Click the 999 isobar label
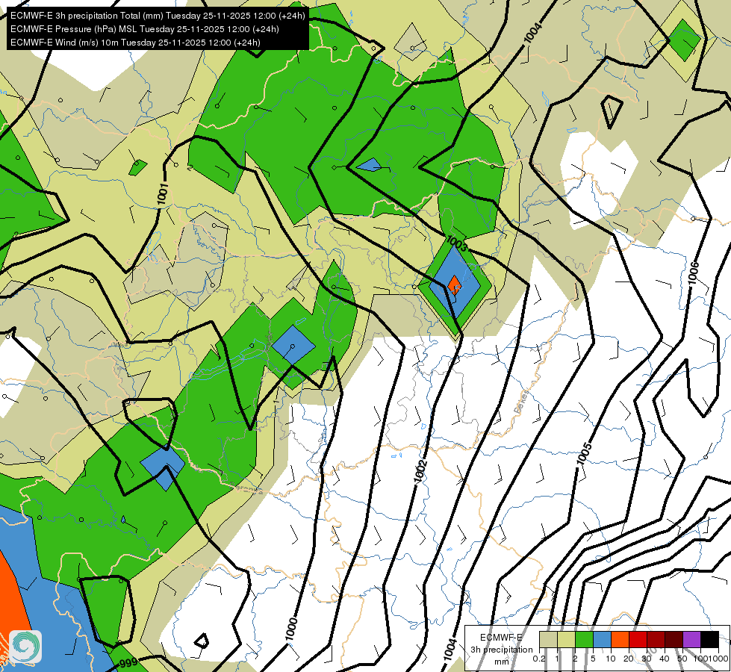 pos(128,663)
